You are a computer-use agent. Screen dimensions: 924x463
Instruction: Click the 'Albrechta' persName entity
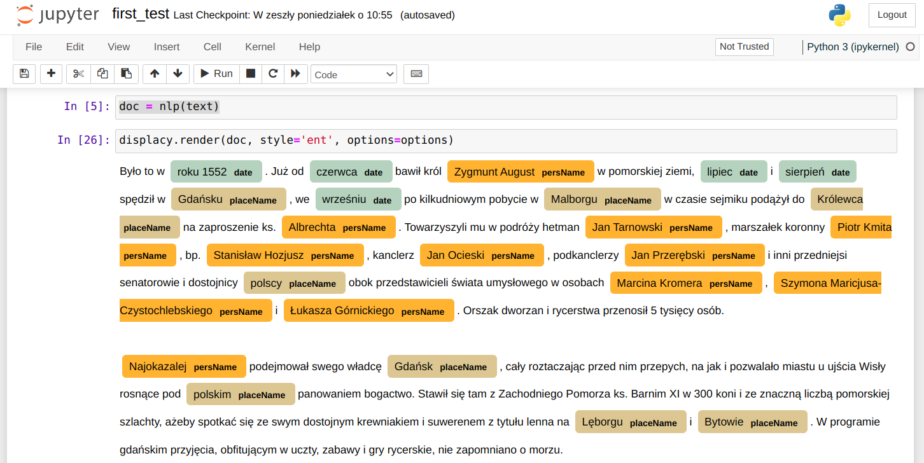[x=339, y=227]
